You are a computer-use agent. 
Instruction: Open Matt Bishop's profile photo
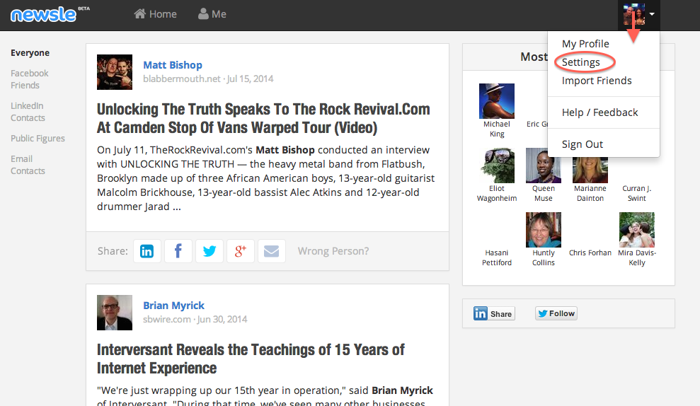click(x=115, y=72)
